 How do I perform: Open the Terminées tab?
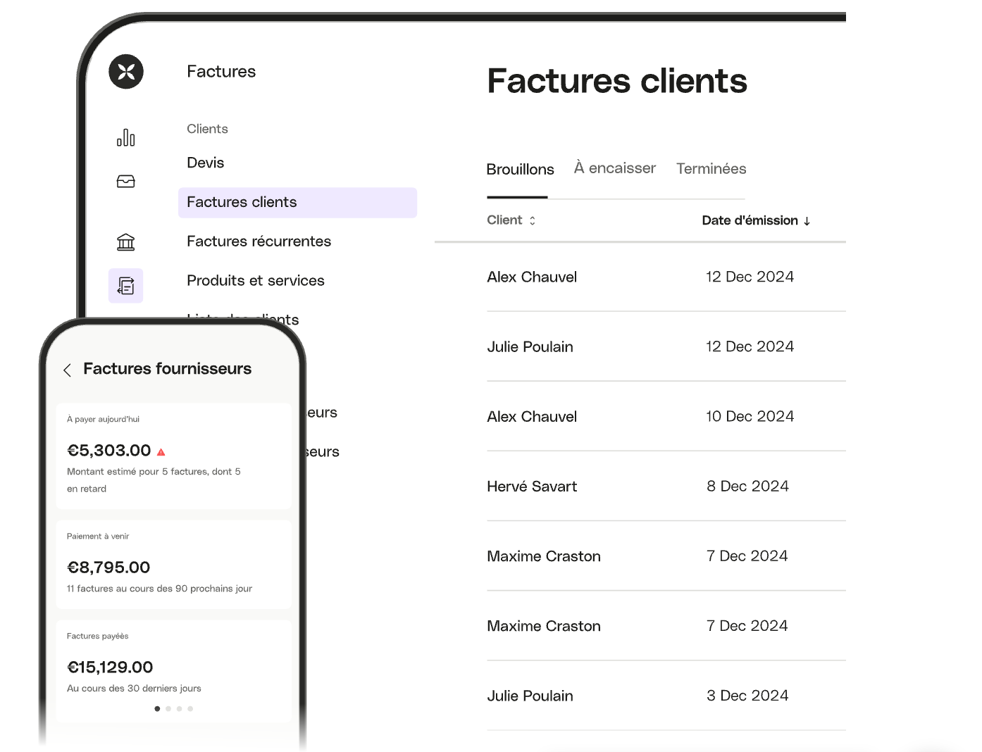(x=711, y=169)
